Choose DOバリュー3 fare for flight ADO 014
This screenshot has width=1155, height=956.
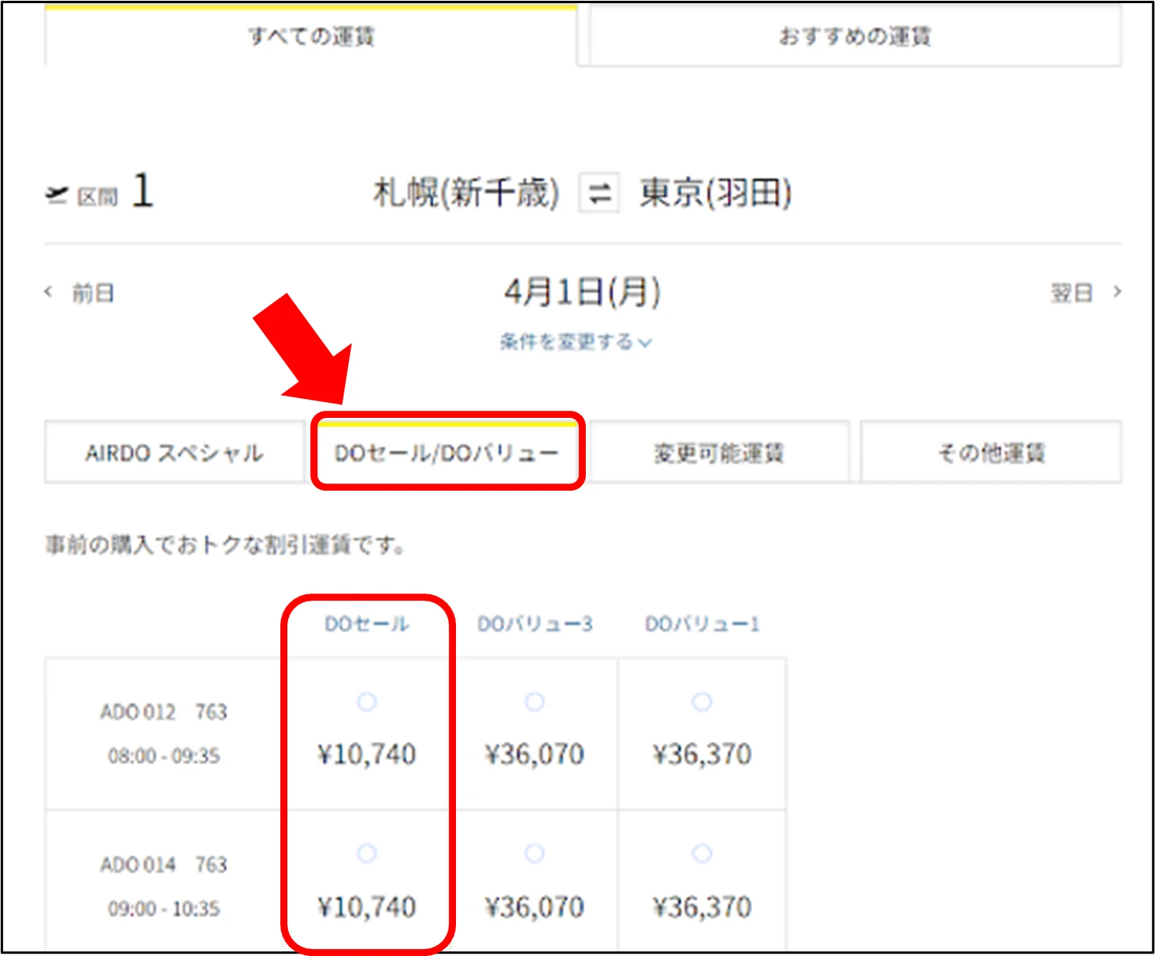coord(534,854)
